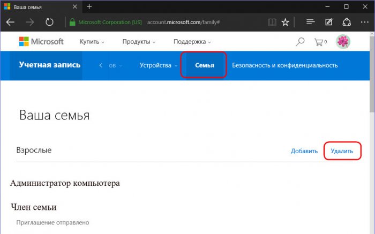Click the Refresh page icon
Viewport: 375px width, 234px height.
point(49,22)
